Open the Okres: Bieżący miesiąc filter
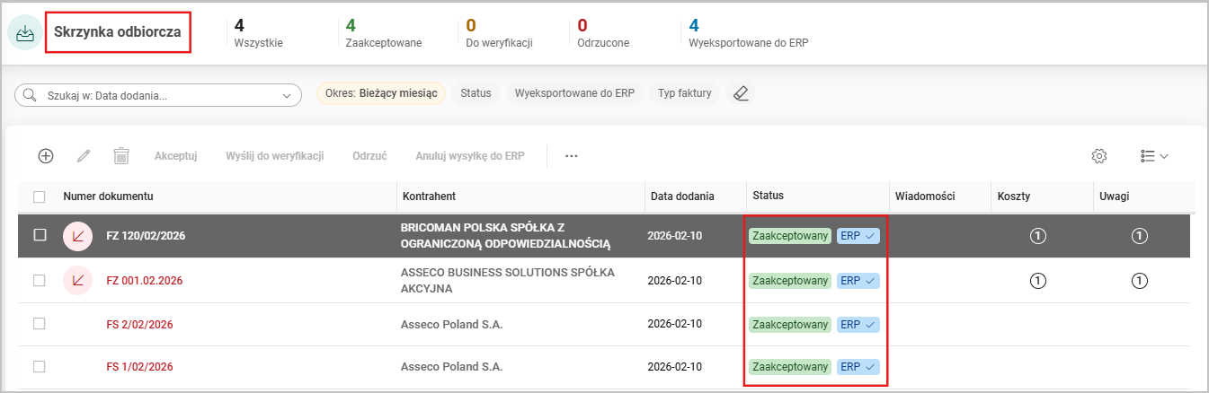This screenshot has height=393, width=1209. [x=380, y=93]
